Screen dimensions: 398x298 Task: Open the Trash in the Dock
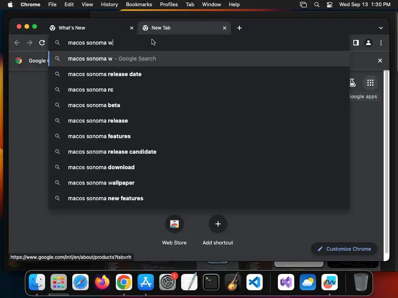click(361, 282)
